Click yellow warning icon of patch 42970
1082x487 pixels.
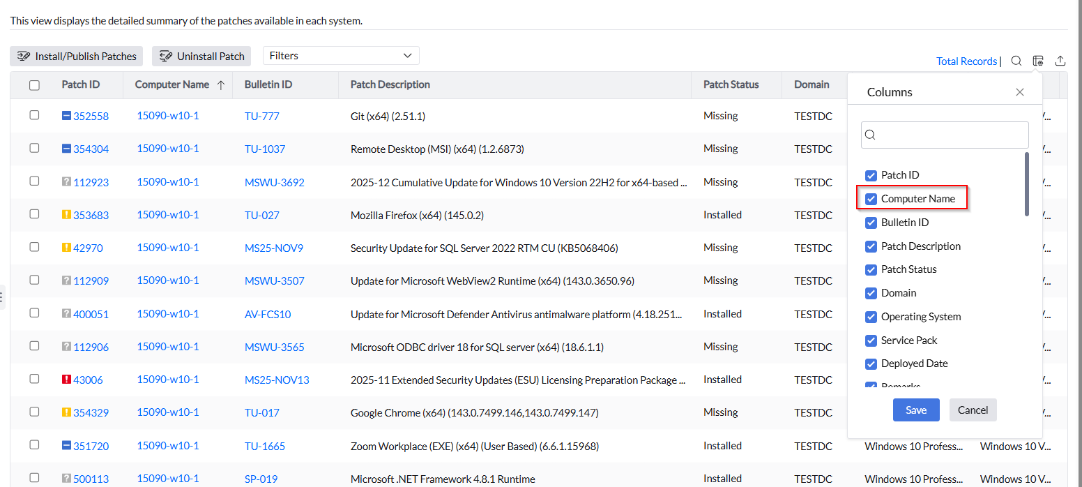click(x=67, y=247)
